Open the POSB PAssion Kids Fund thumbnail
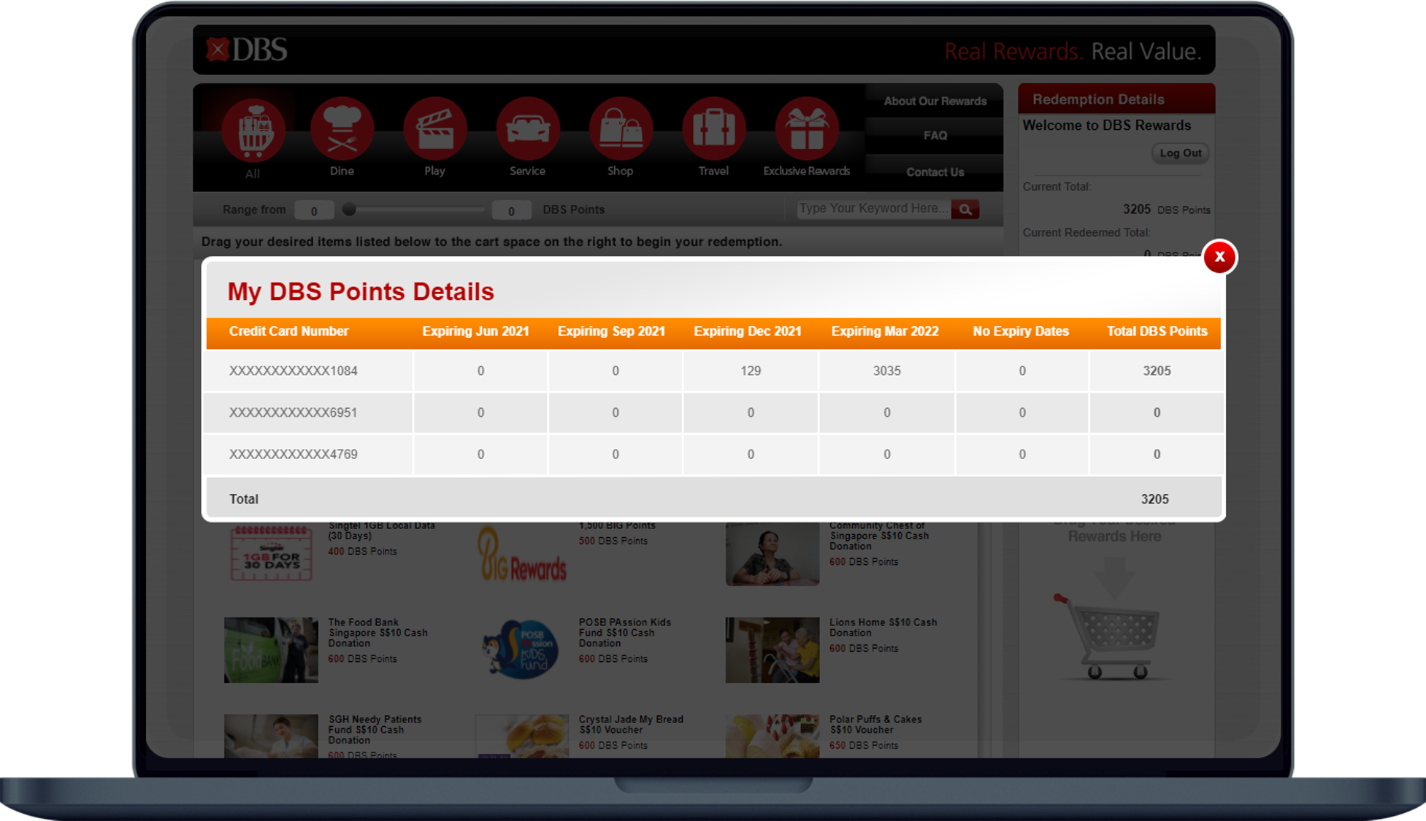Image resolution: width=1426 pixels, height=821 pixels. coord(521,650)
